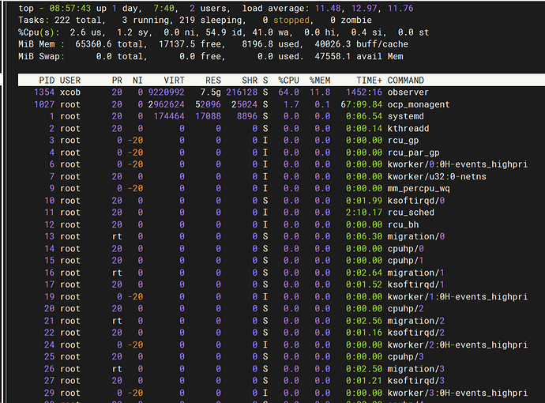Click the '7.5g' RES value

click(x=210, y=92)
